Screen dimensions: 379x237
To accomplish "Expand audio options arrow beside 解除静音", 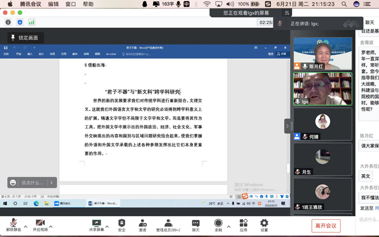I will click(x=26, y=227).
